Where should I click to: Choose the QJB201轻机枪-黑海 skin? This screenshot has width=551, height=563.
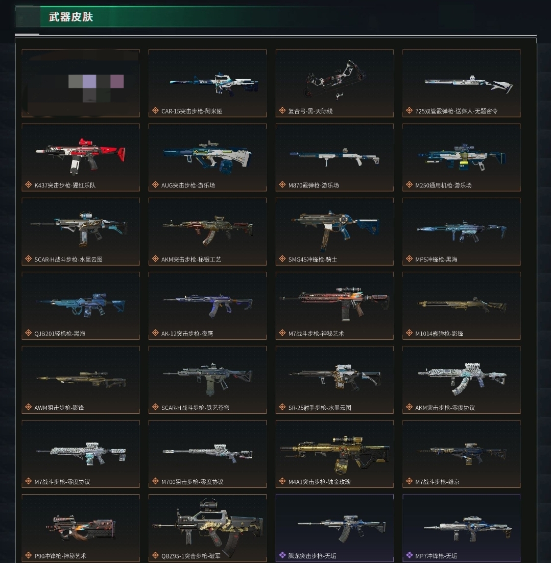81,306
